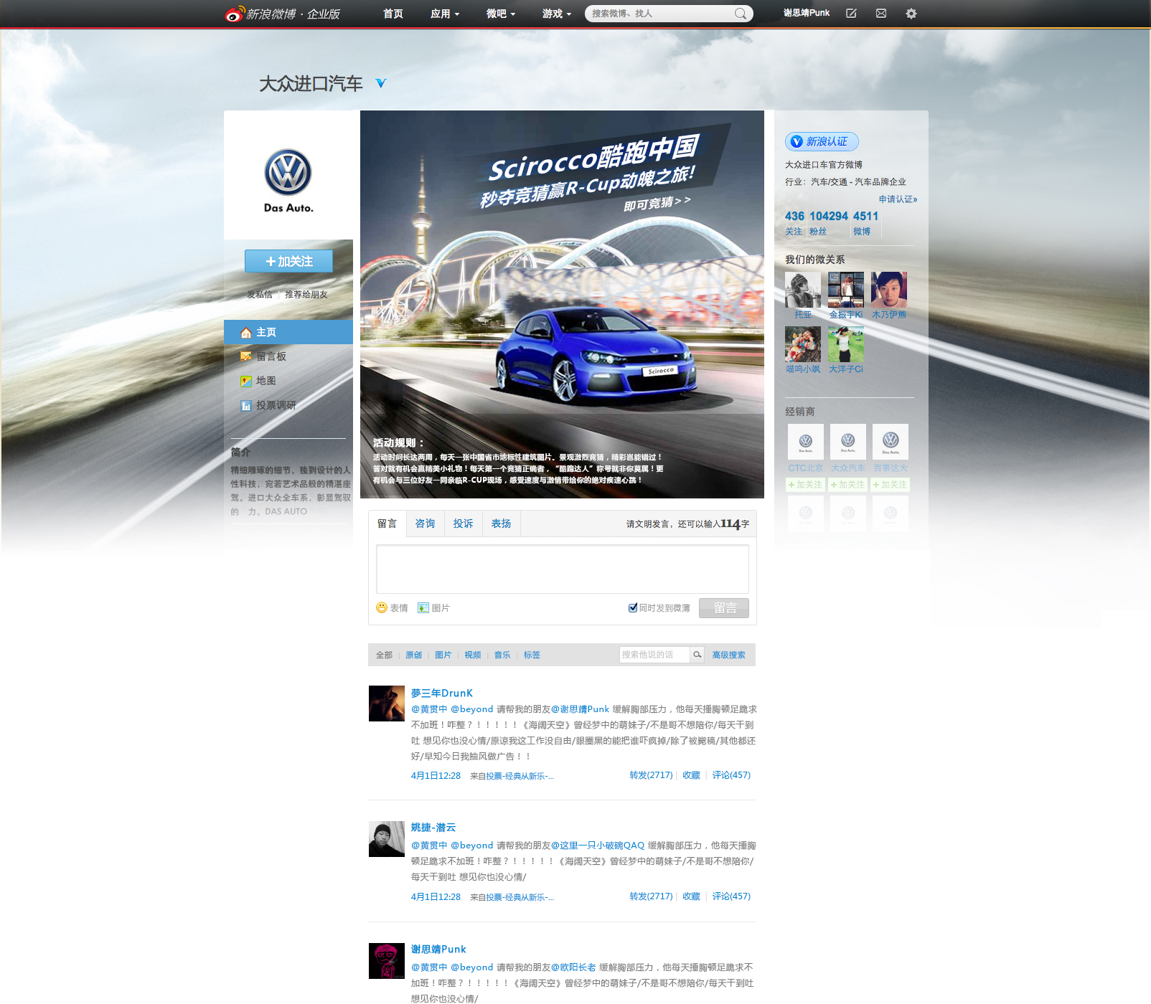Click the search icon in post filter bar
1151x1004 pixels.
(x=697, y=655)
